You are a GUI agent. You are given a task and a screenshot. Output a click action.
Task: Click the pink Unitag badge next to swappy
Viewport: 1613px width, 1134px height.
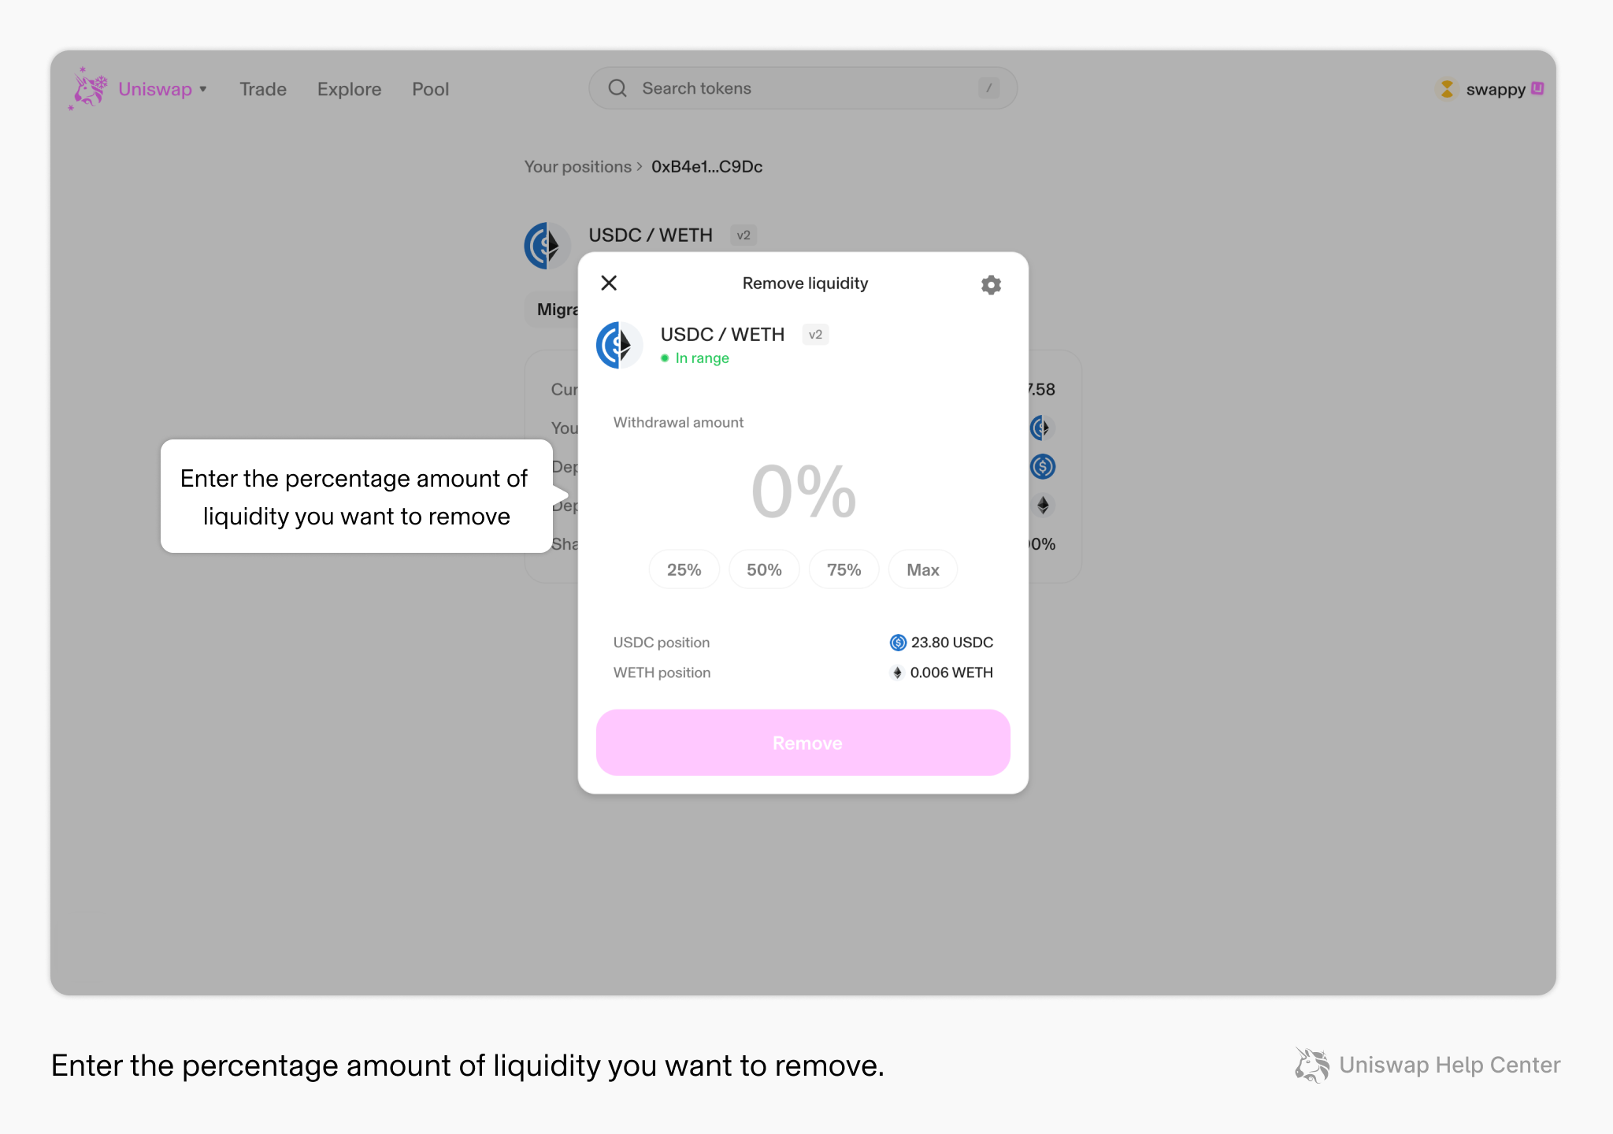point(1537,88)
